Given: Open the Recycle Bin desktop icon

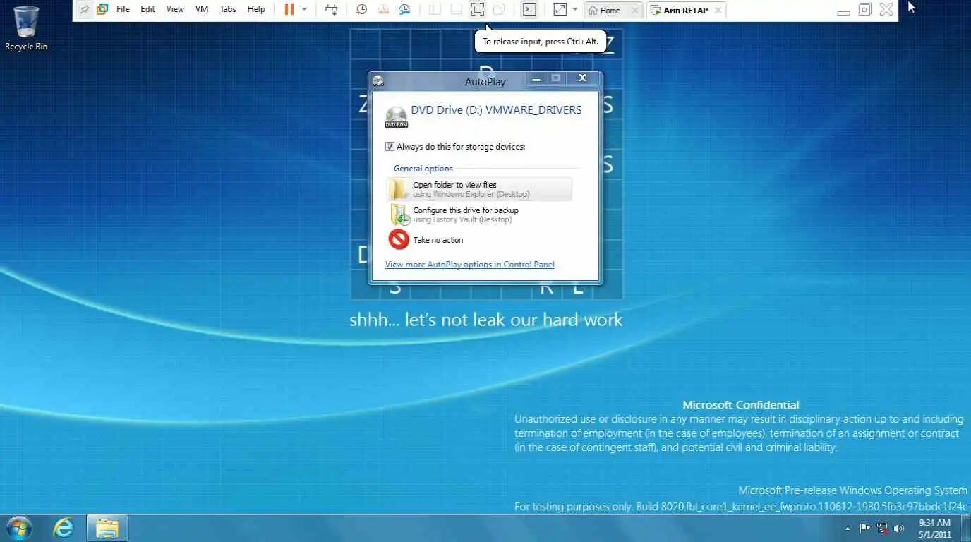Looking at the screenshot, I should click(x=26, y=28).
